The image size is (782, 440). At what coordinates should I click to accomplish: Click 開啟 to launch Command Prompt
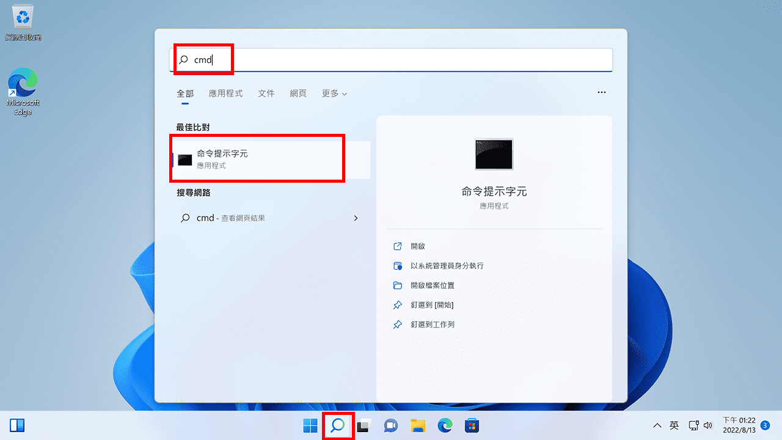(418, 246)
